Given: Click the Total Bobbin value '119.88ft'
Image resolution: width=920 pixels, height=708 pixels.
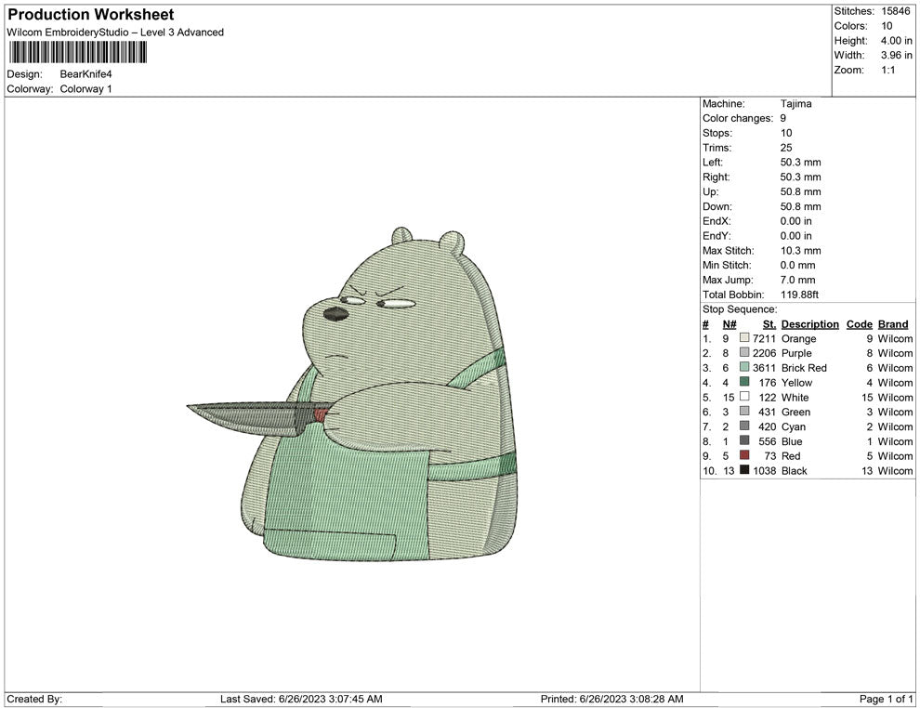Looking at the screenshot, I should (x=799, y=295).
